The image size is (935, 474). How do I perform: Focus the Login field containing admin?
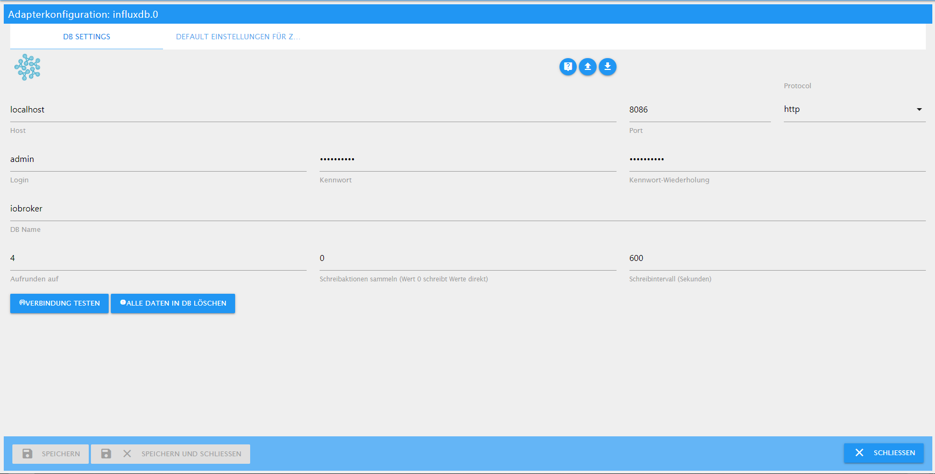158,159
